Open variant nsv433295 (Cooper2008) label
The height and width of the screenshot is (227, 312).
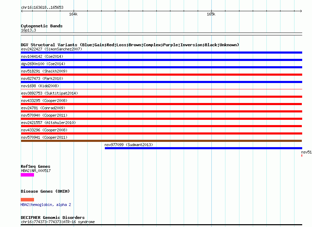tap(44, 101)
